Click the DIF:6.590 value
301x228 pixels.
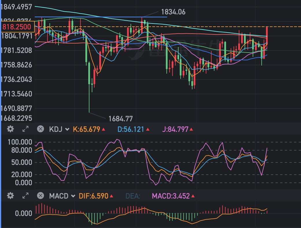[x=93, y=196]
